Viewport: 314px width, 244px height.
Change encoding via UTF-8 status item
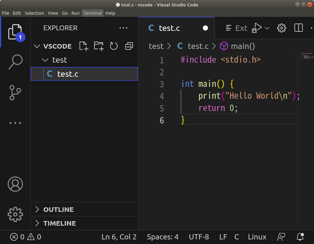(199, 237)
